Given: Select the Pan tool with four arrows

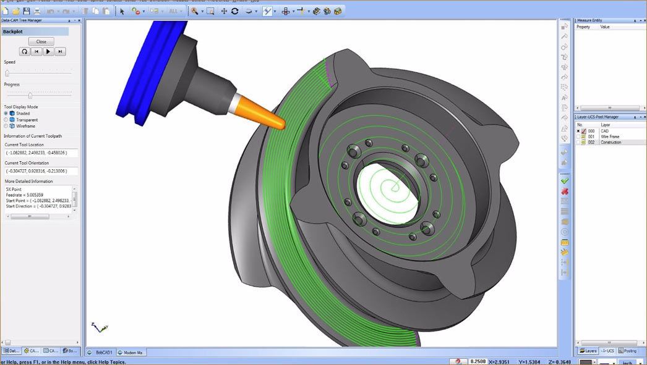Looking at the screenshot, I should pos(224,11).
